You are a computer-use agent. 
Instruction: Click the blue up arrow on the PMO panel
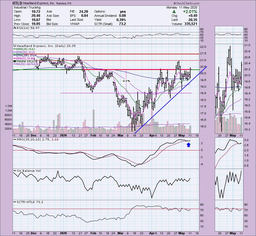point(189,145)
